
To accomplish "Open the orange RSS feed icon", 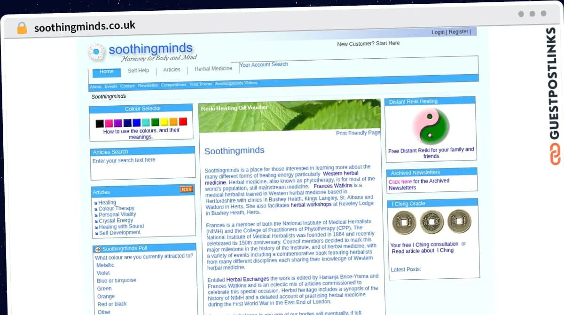I will (186, 189).
